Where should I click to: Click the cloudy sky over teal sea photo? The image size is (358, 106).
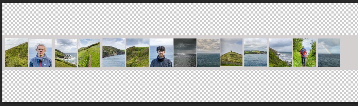[x=208, y=53]
